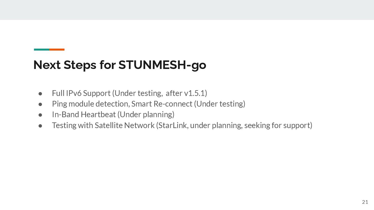Select the 'Full IPv6 Support' text
Screen dimensions: 374x210
81,93
